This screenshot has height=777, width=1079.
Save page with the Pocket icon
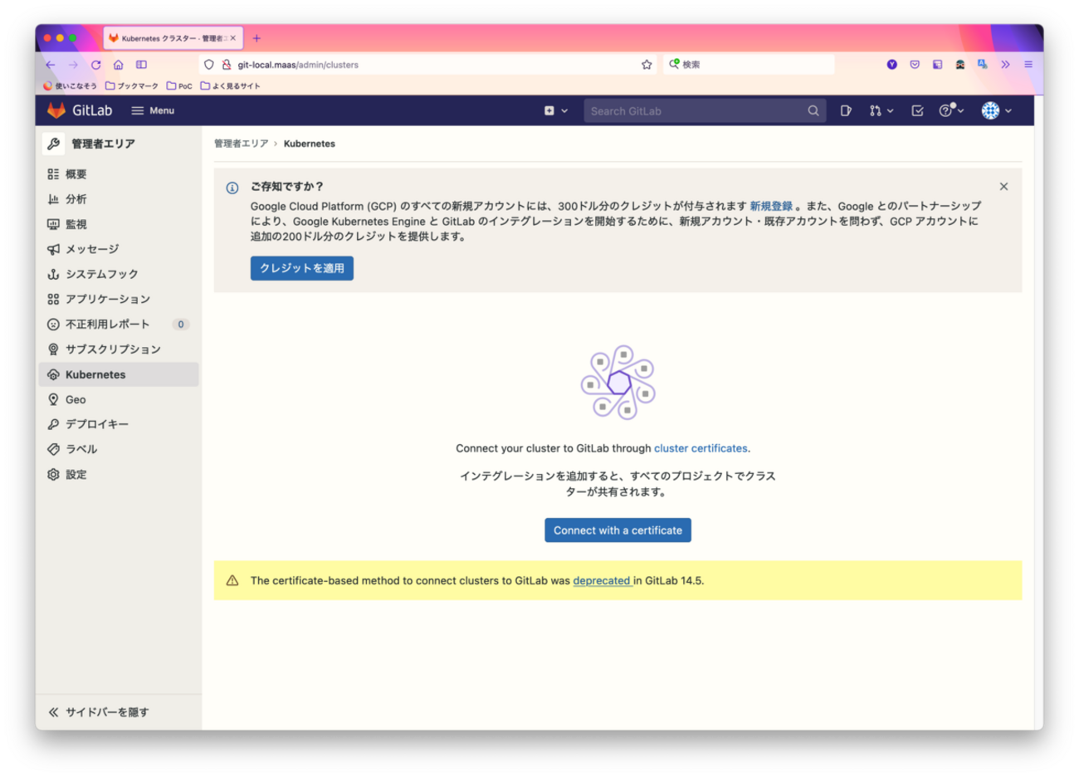(x=915, y=65)
